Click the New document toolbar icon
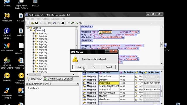This screenshot has height=105, width=187. pyautogui.click(x=28, y=23)
